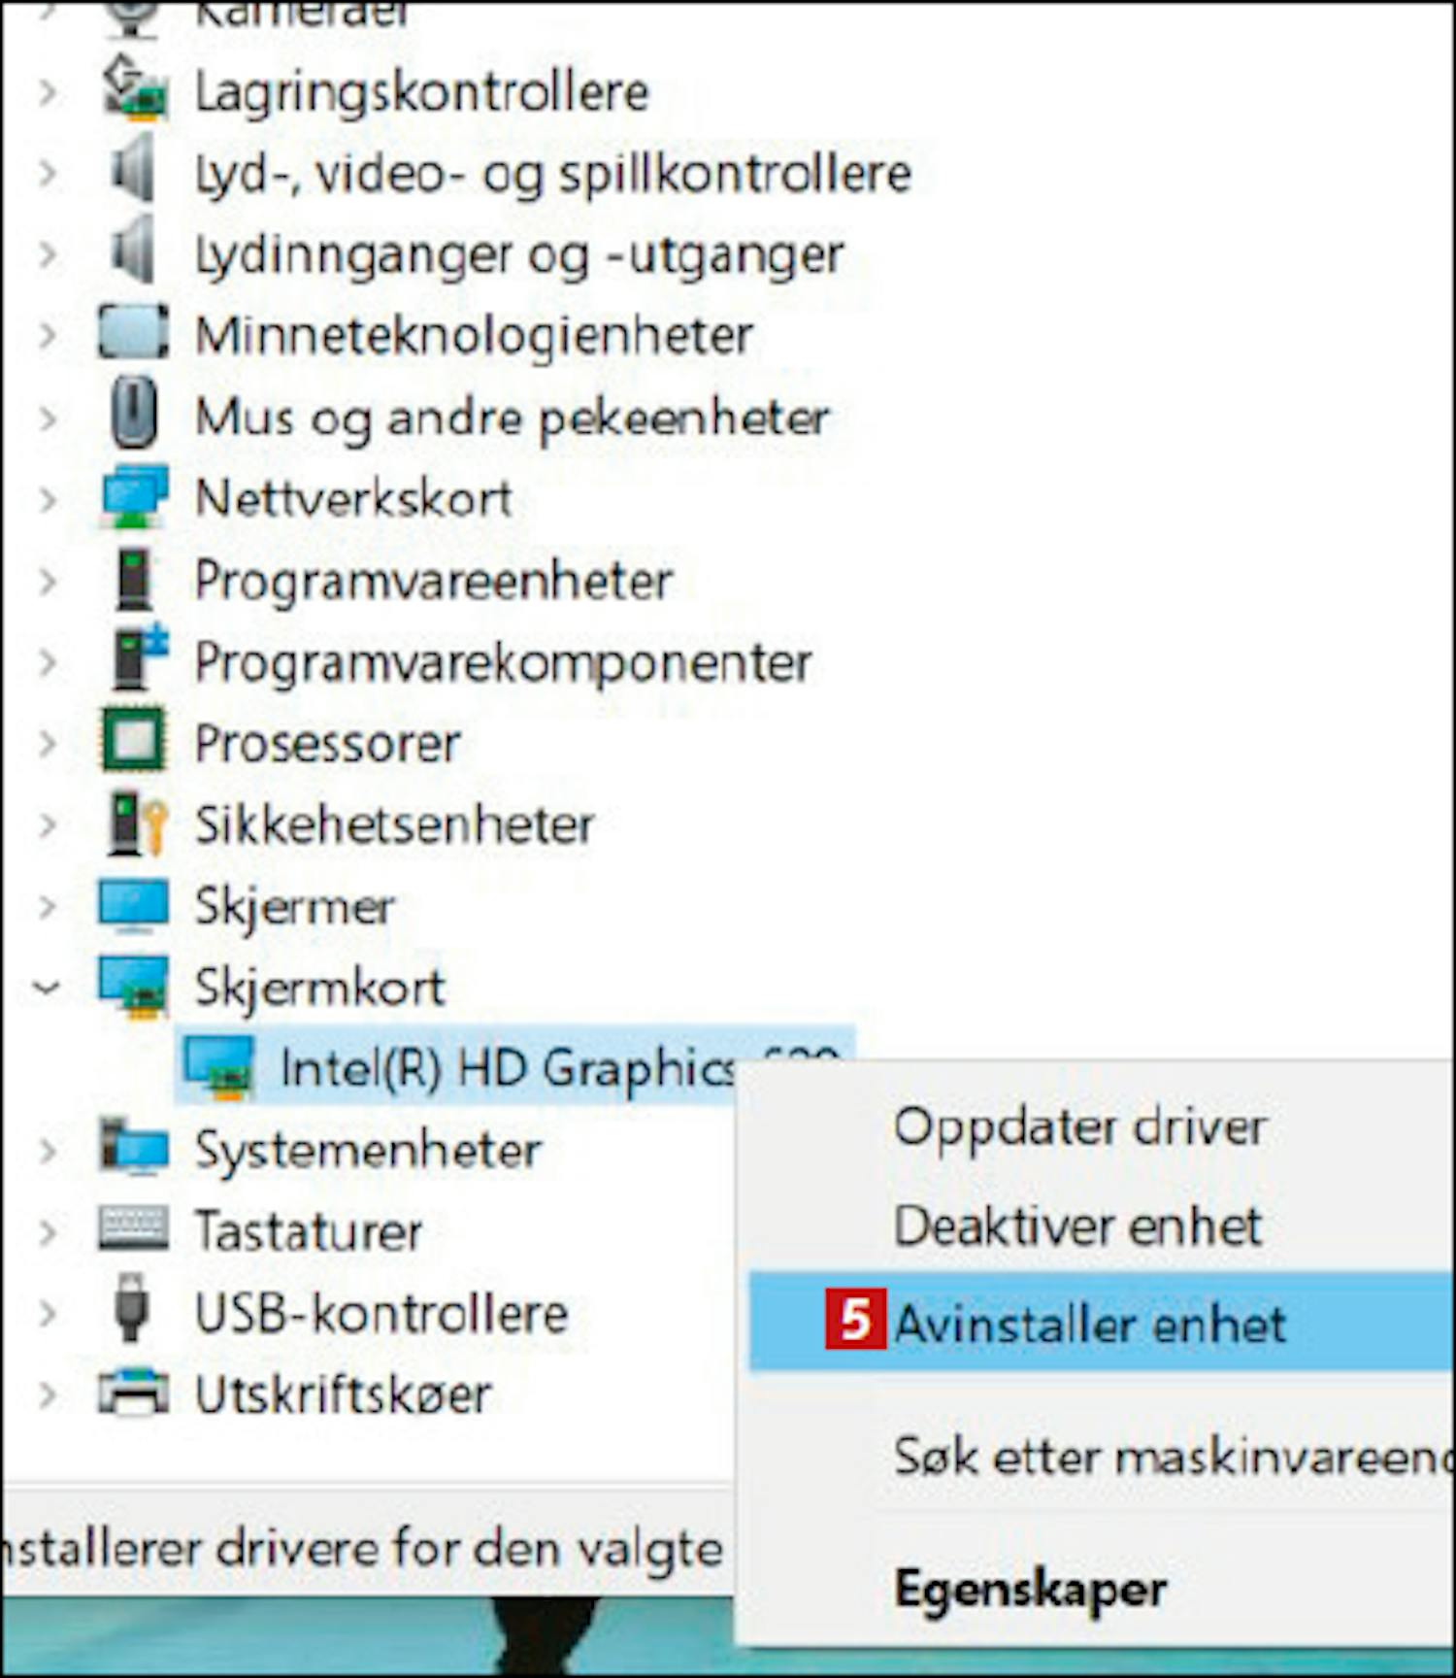Click the Nettverkskort network adapter icon
The image size is (1456, 1678).
[x=134, y=496]
